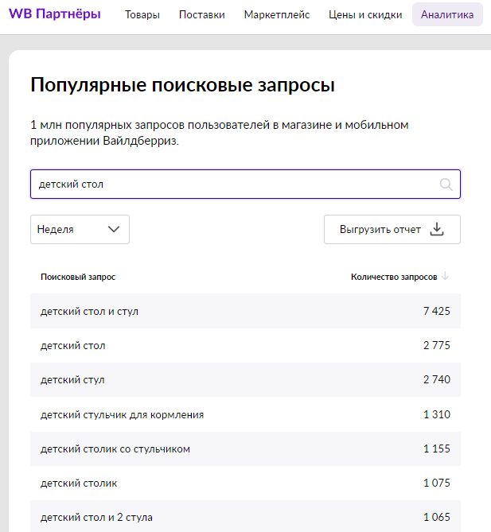Open the Неделя period dropdown
The width and height of the screenshot is (491, 532).
(x=80, y=230)
